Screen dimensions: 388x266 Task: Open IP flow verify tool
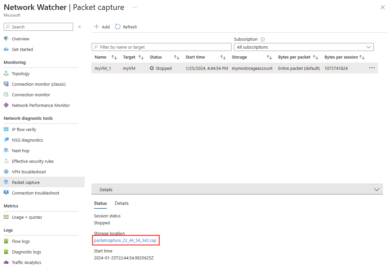click(x=24, y=129)
